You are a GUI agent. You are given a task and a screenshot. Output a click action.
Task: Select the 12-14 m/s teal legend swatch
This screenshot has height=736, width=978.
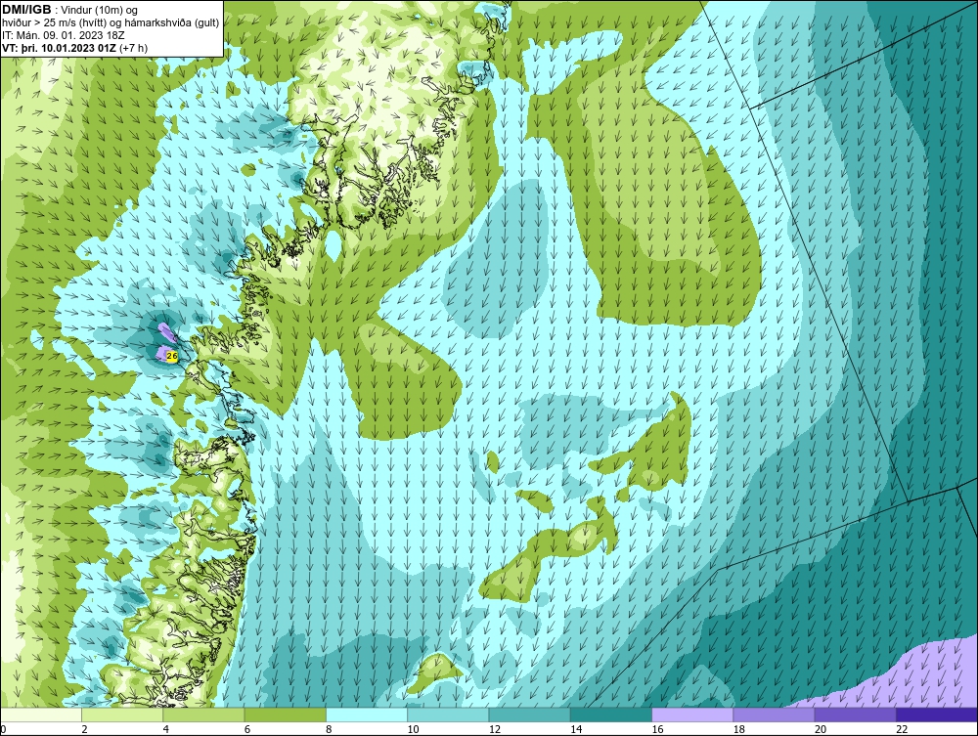coord(529,714)
